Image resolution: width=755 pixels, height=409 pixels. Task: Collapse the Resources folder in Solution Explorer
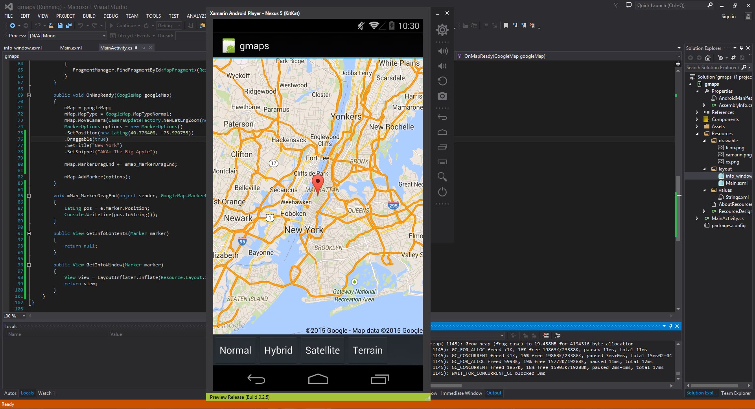coord(698,134)
